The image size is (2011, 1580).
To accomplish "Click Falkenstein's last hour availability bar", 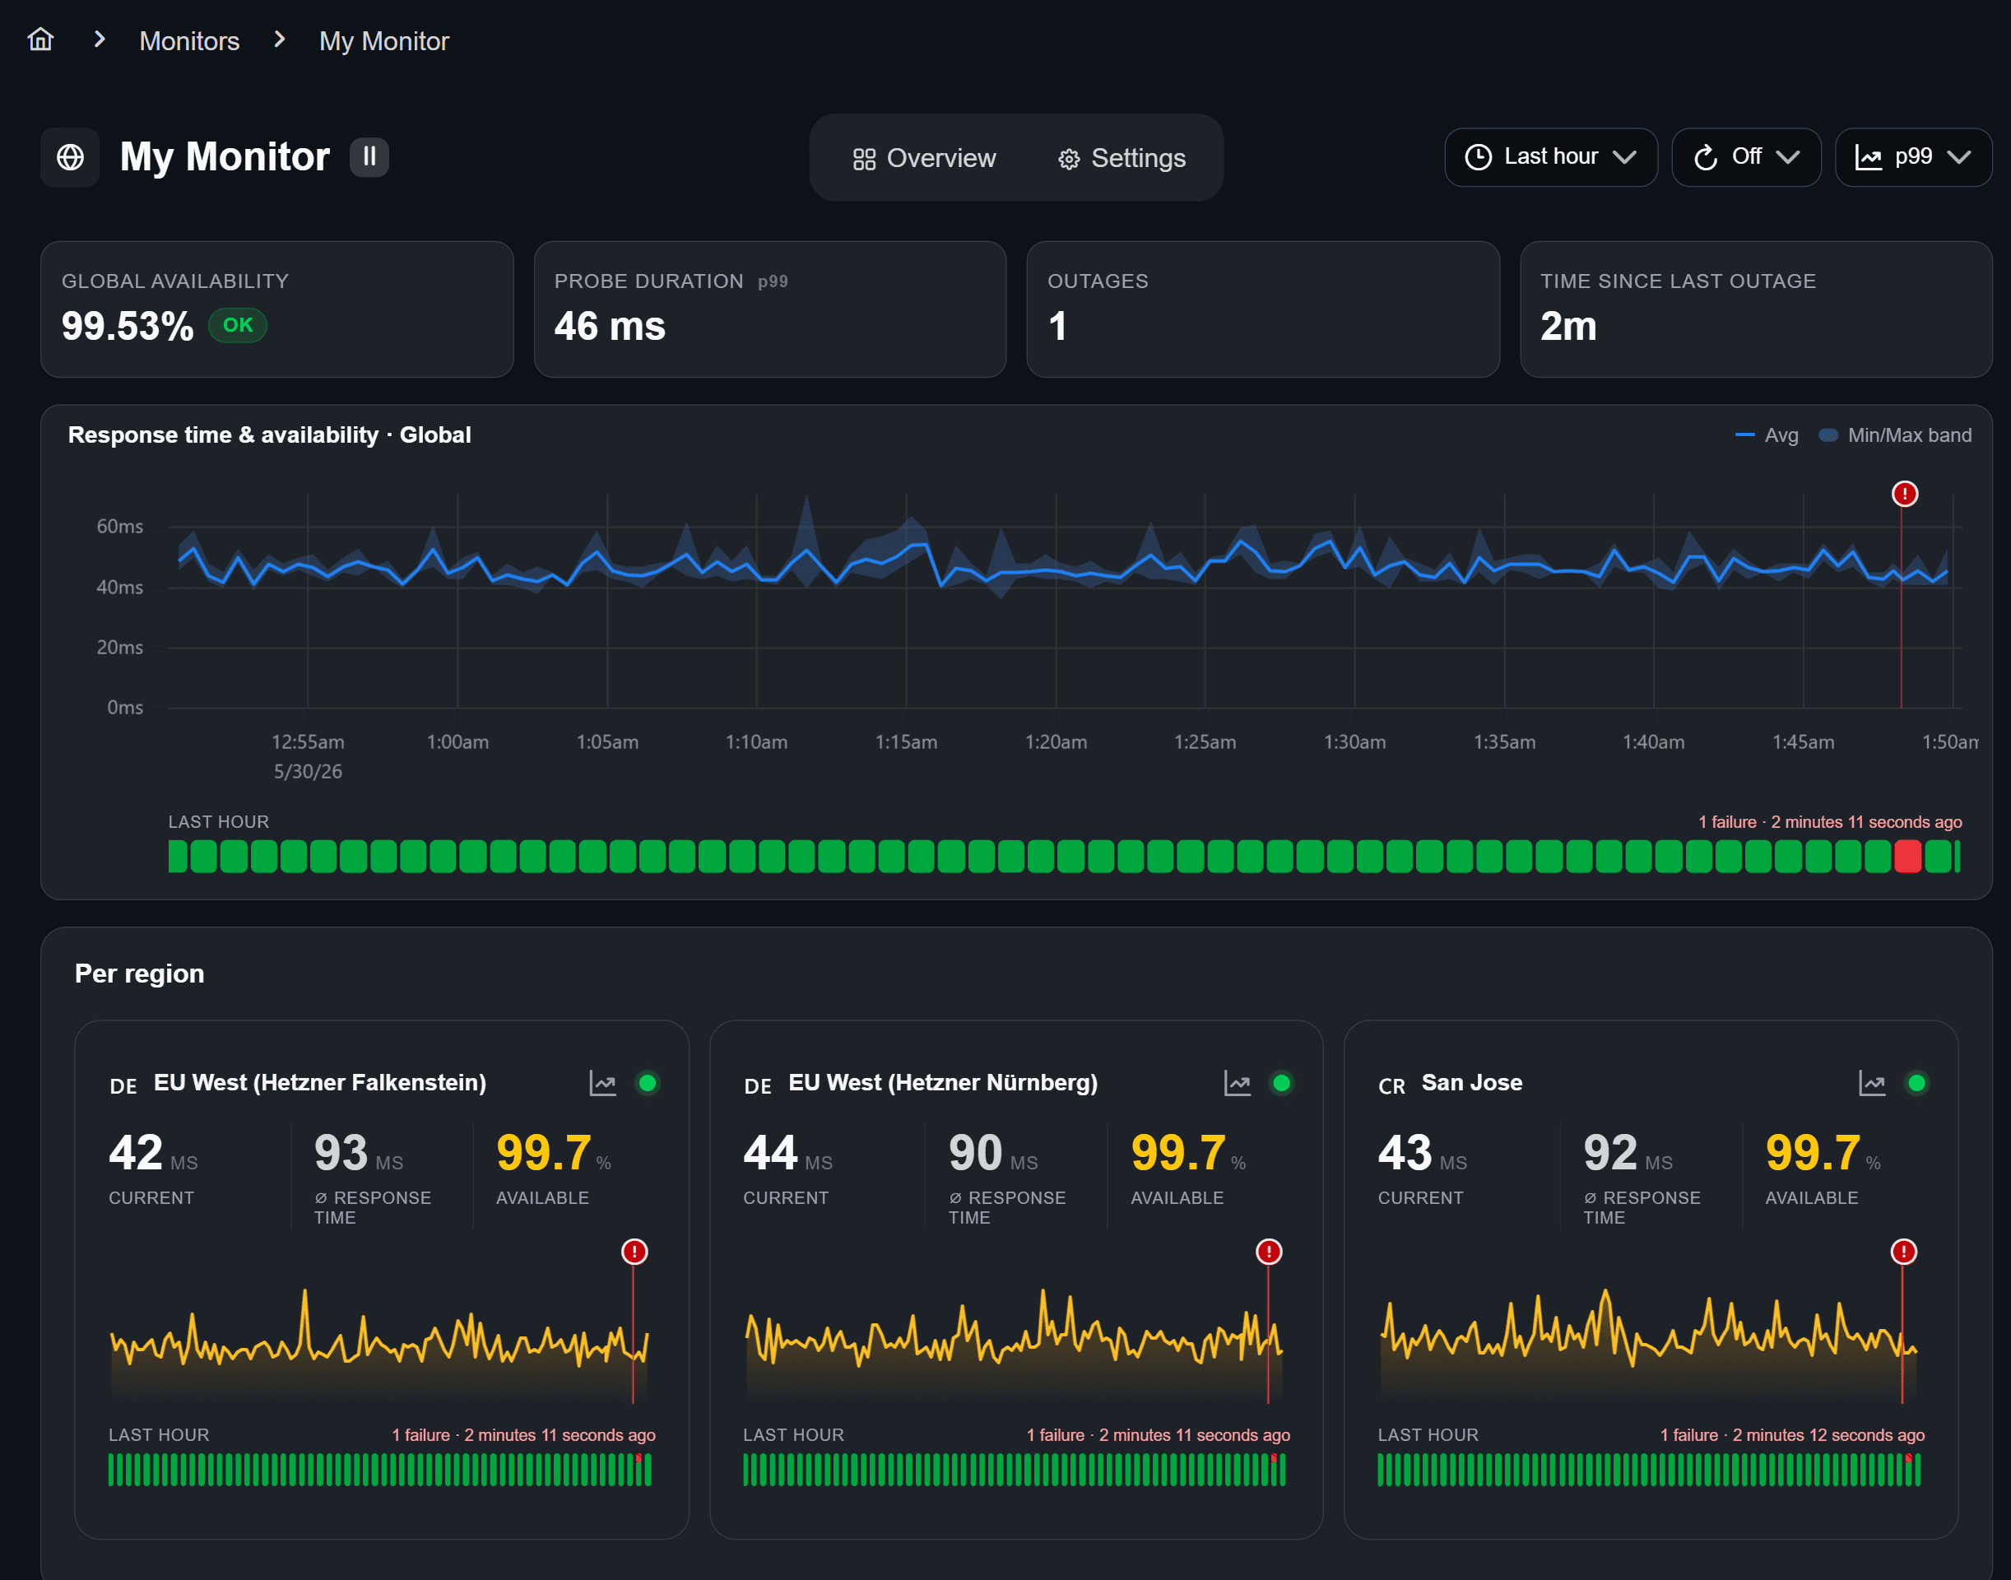I will [x=379, y=1470].
